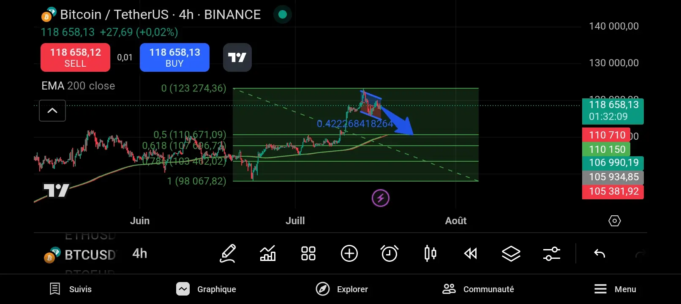Sell at 118 658,12
This screenshot has height=304, width=681.
(75, 57)
